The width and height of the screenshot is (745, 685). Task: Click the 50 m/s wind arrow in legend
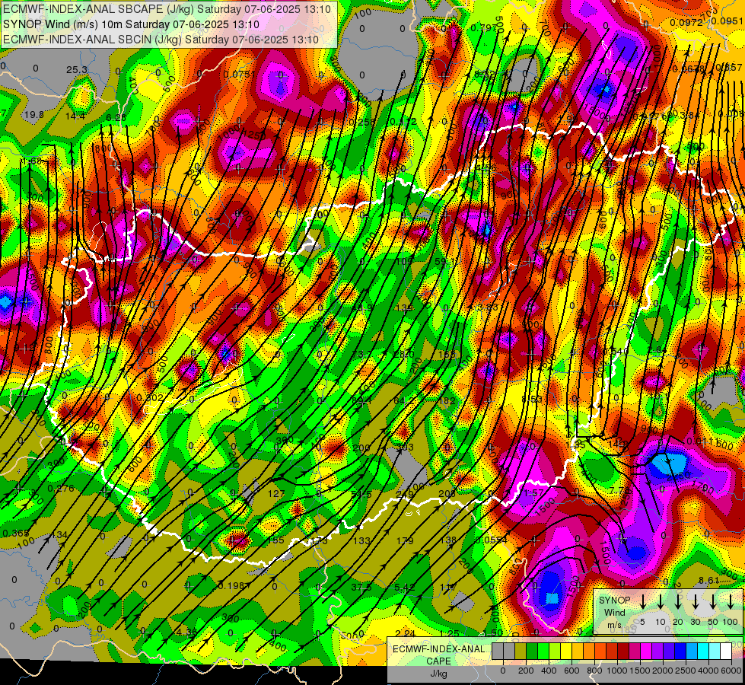click(x=713, y=601)
